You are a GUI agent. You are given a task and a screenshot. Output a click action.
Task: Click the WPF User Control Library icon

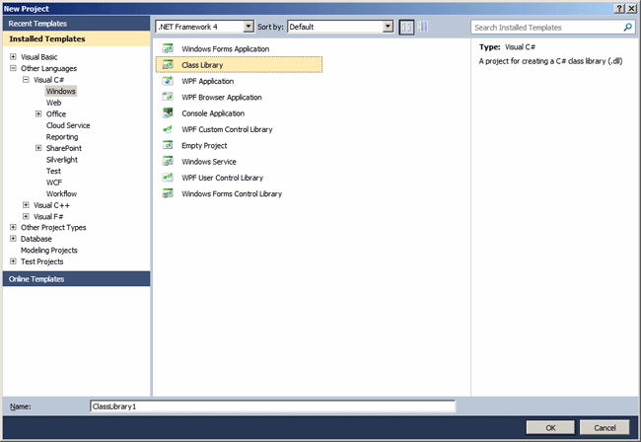(x=168, y=178)
